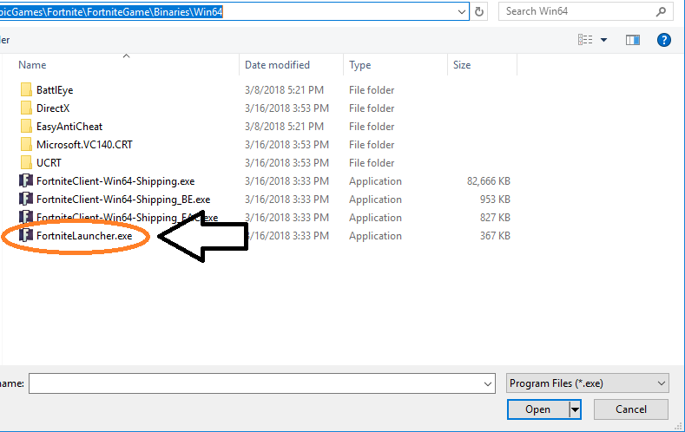Click the EasyAntiCheat folder icon
Viewport: 685px width, 432px height.
26,127
